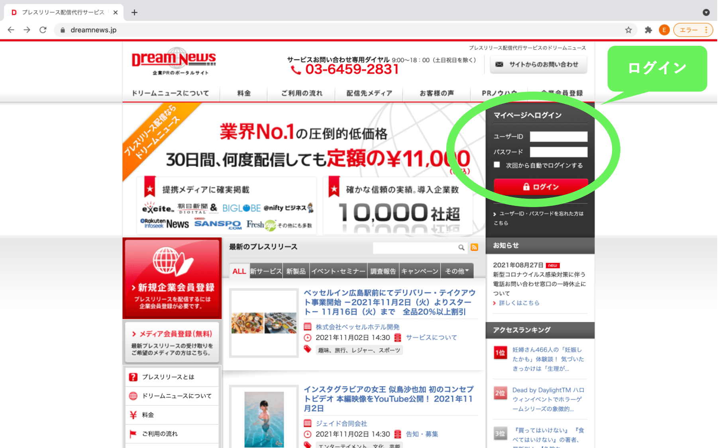The width and height of the screenshot is (718, 448).
Task: Enable the auto-login checkbox
Action: point(497,164)
